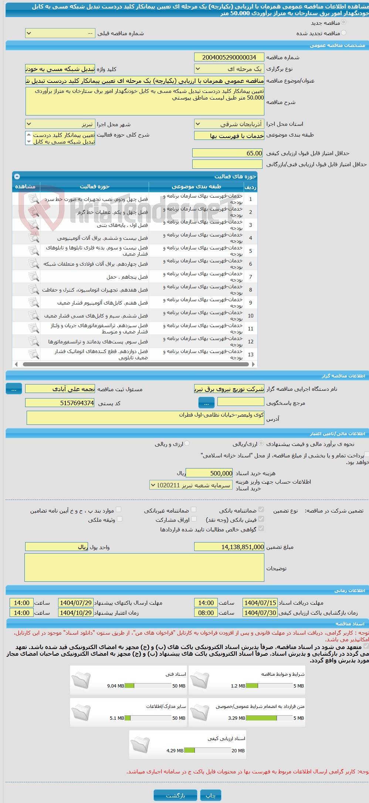The image size is (369, 803).
Task: Open the document fee bank account dropdown
Action: 191,485
